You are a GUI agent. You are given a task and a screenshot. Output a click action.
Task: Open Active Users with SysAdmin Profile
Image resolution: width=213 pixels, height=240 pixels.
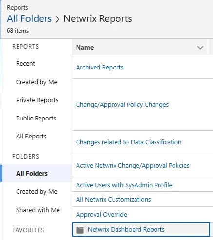(x=124, y=185)
